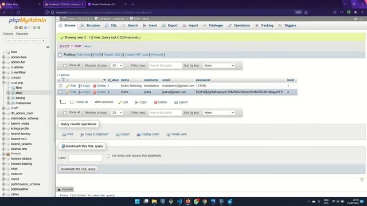Export query results from operations panel
The image size is (367, 206).
[122, 134]
